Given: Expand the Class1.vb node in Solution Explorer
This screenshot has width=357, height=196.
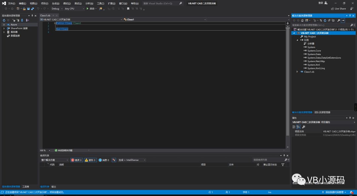Looking at the screenshot, I should 297,72.
